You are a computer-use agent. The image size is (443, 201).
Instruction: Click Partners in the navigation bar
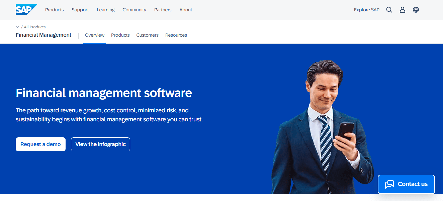point(163,10)
